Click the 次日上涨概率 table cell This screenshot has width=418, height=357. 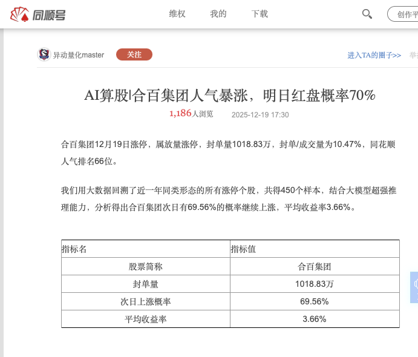pos(146,301)
